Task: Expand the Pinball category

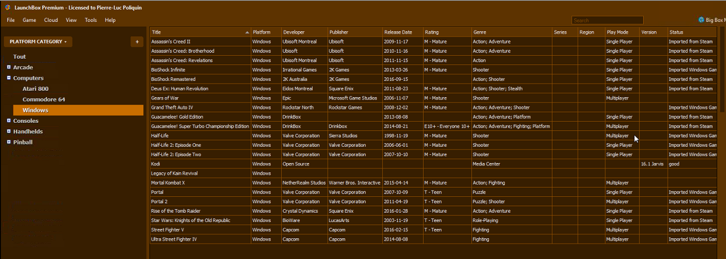Action: (x=9, y=142)
